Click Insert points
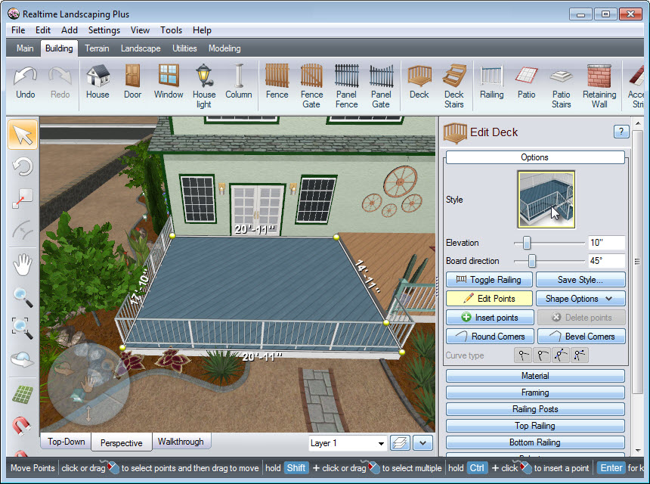The width and height of the screenshot is (650, 484). click(x=490, y=318)
